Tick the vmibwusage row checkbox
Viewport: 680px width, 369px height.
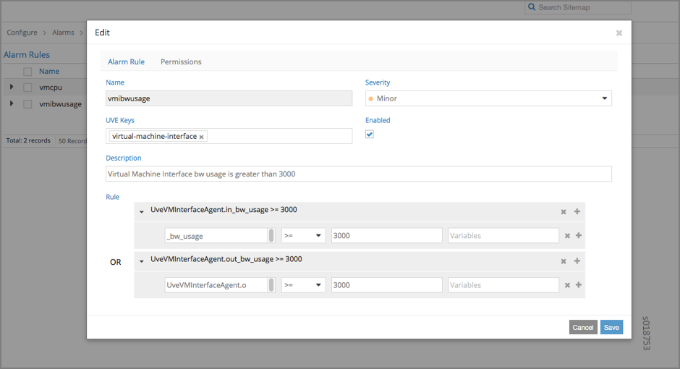pos(27,104)
